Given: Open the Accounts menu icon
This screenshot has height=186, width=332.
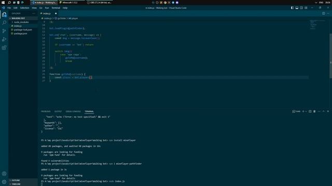Looking at the screenshot, I should 4,174.
